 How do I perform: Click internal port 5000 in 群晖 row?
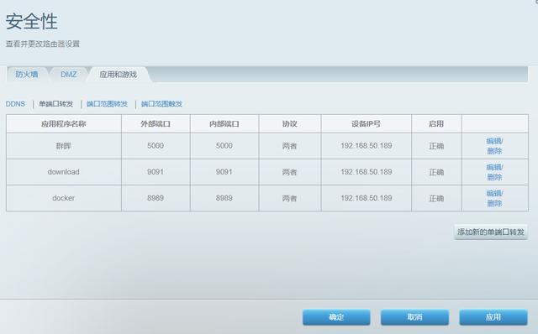[x=224, y=146]
